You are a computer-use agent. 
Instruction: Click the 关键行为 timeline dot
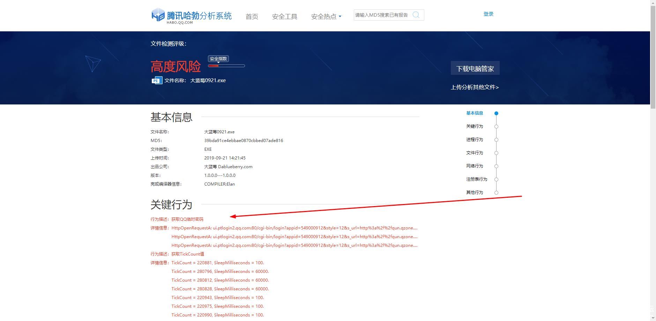[x=496, y=126]
